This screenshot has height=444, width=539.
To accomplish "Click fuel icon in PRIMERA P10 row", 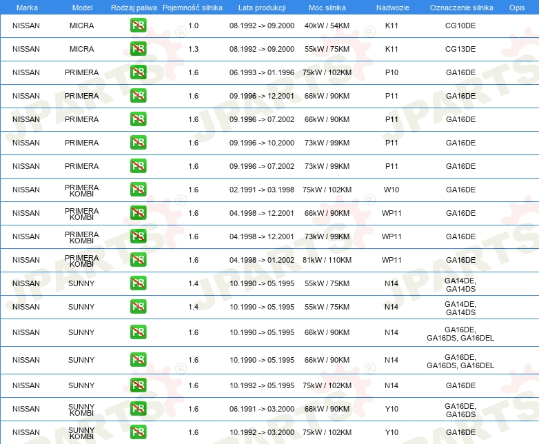I will [x=138, y=72].
